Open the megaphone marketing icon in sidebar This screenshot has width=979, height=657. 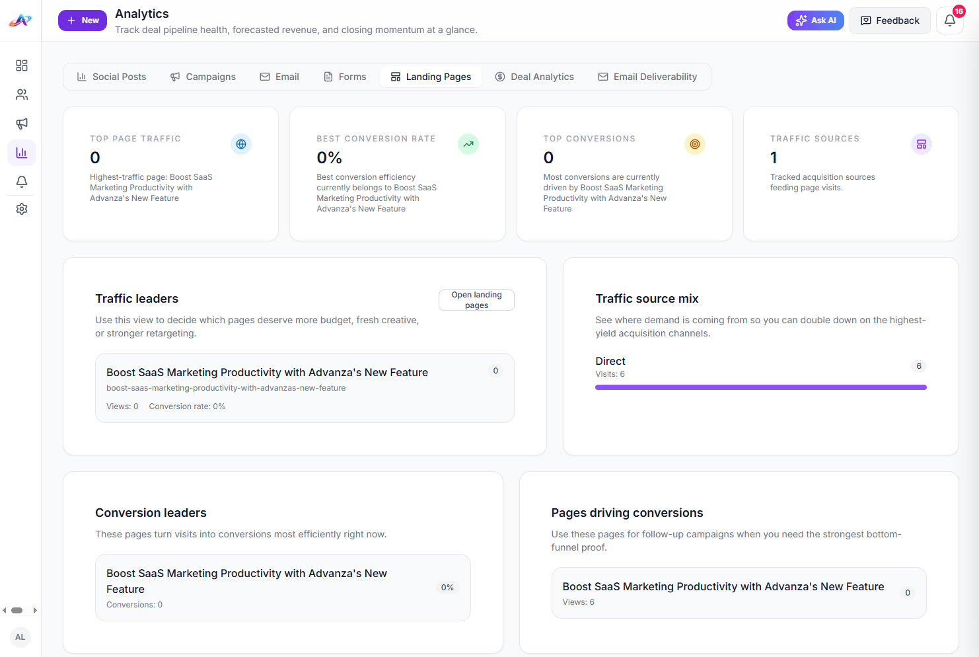pyautogui.click(x=22, y=124)
